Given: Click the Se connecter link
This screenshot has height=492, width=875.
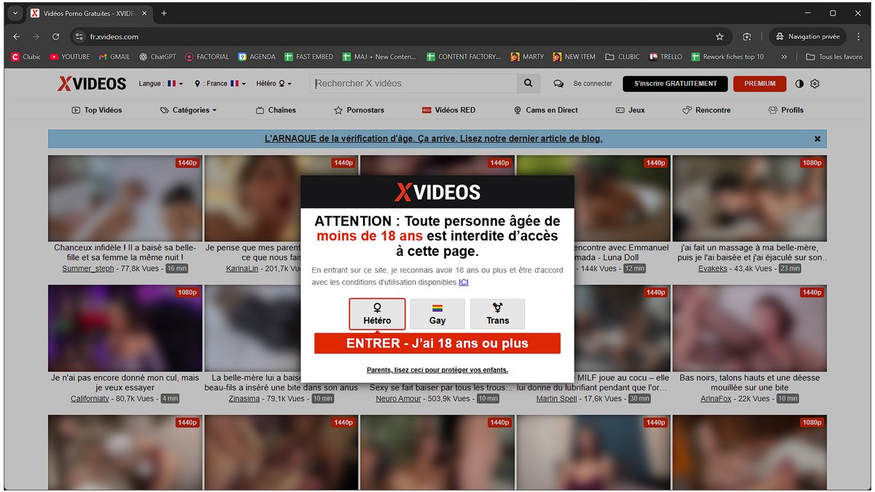Looking at the screenshot, I should [x=593, y=84].
